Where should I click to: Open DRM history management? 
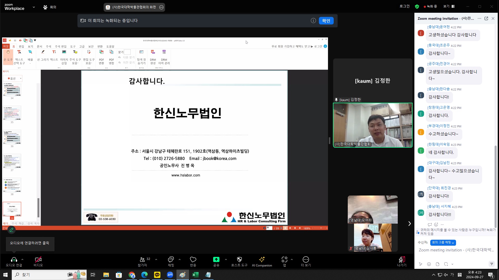tap(164, 57)
